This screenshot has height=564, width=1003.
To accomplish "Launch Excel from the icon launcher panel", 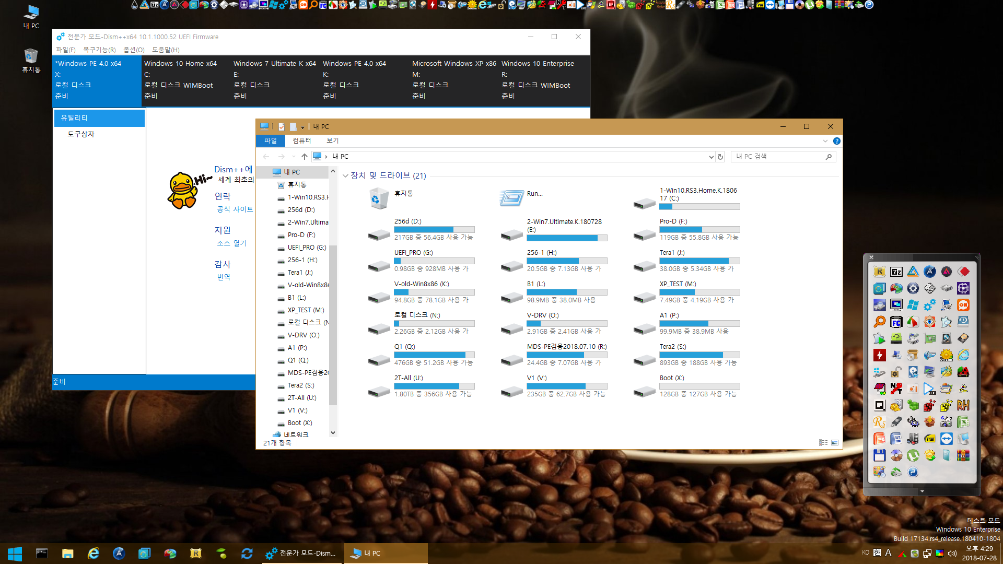I will (x=963, y=422).
